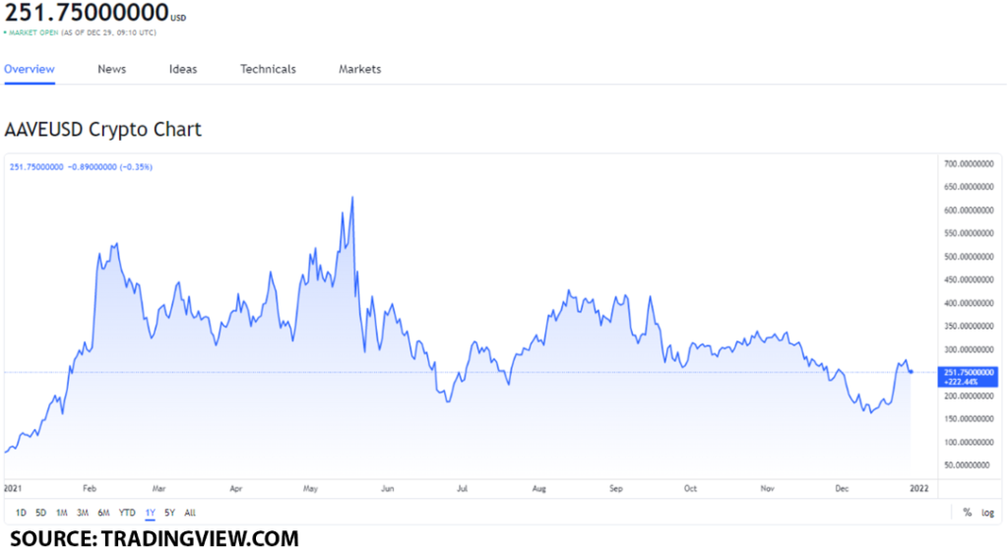The width and height of the screenshot is (1008, 550).
Task: Click the May label on the time axis
Action: [310, 489]
